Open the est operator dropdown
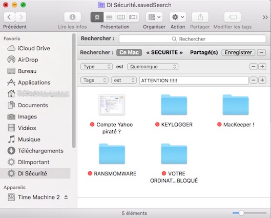Screen dimensions: 271x218 click(124, 81)
